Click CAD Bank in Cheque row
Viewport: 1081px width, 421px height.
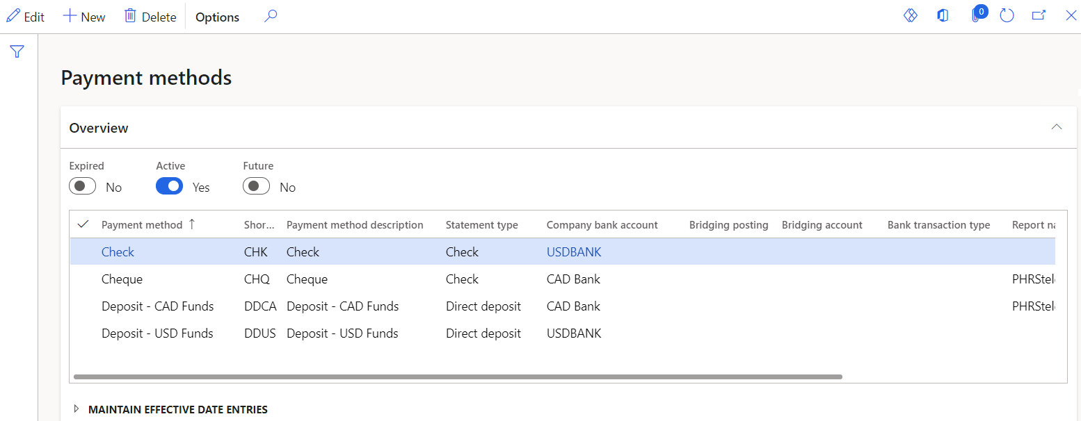coord(573,279)
